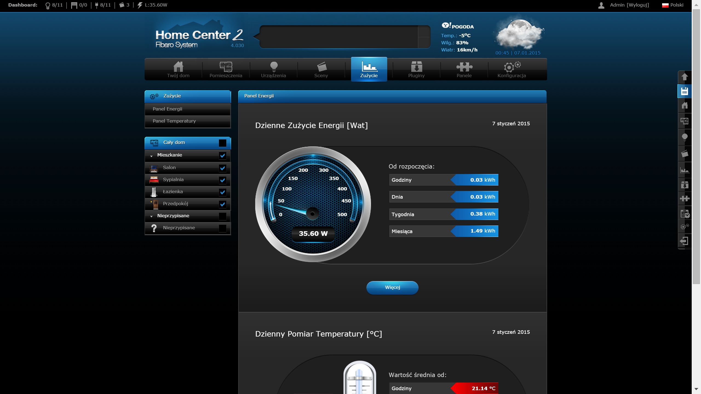Click the up arrow in right sidebar
Viewport: 701px width, 394px height.
(x=684, y=77)
